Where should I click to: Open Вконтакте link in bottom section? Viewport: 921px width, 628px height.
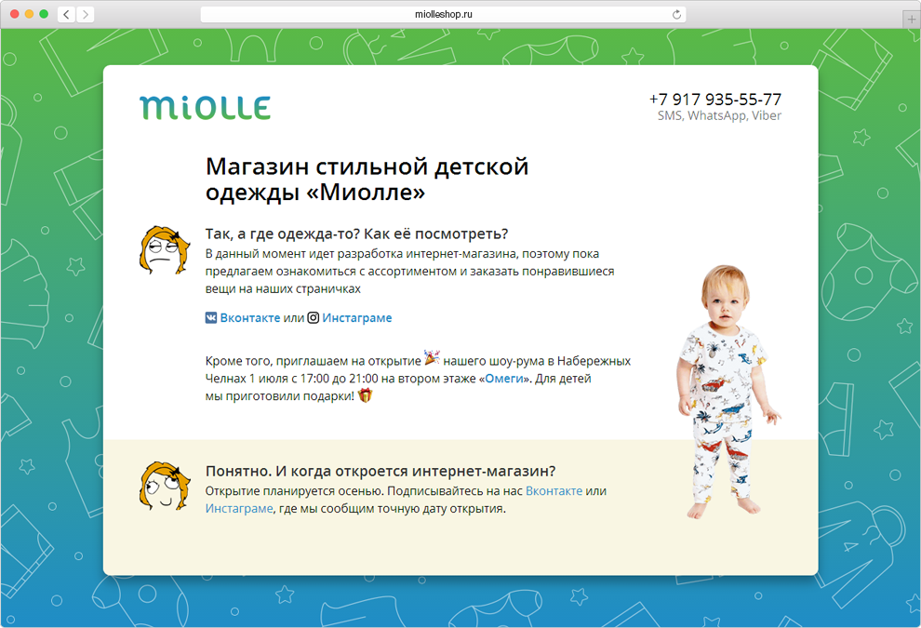tap(554, 491)
